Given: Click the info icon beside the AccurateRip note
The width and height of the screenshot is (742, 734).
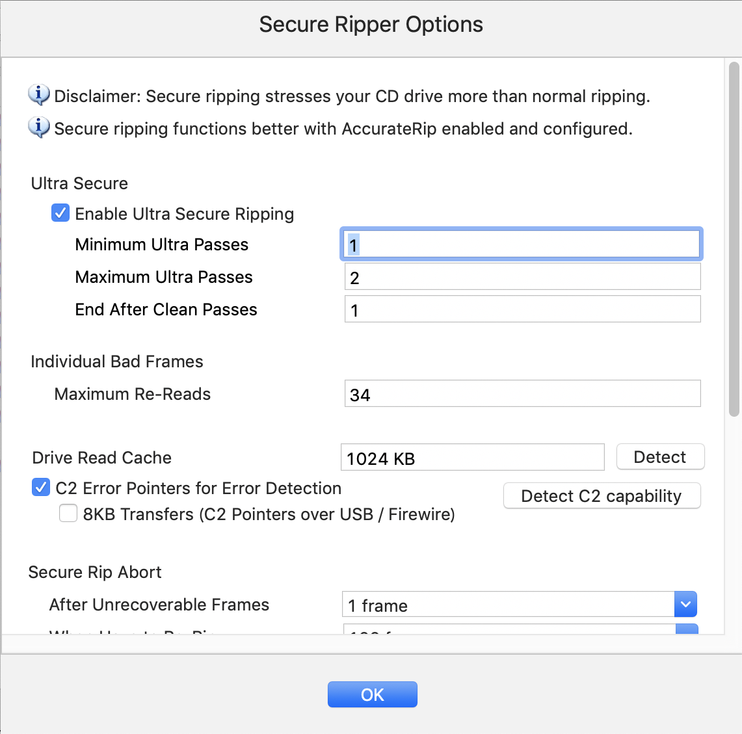Looking at the screenshot, I should [x=39, y=127].
